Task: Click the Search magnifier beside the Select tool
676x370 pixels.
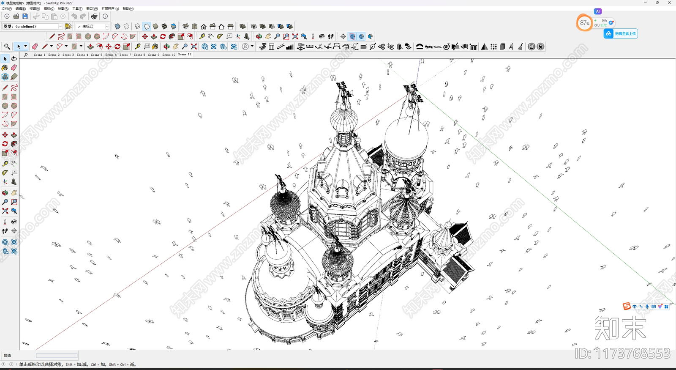Action: pos(7,47)
